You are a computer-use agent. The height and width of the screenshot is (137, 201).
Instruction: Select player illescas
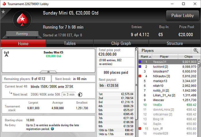pos(168,100)
